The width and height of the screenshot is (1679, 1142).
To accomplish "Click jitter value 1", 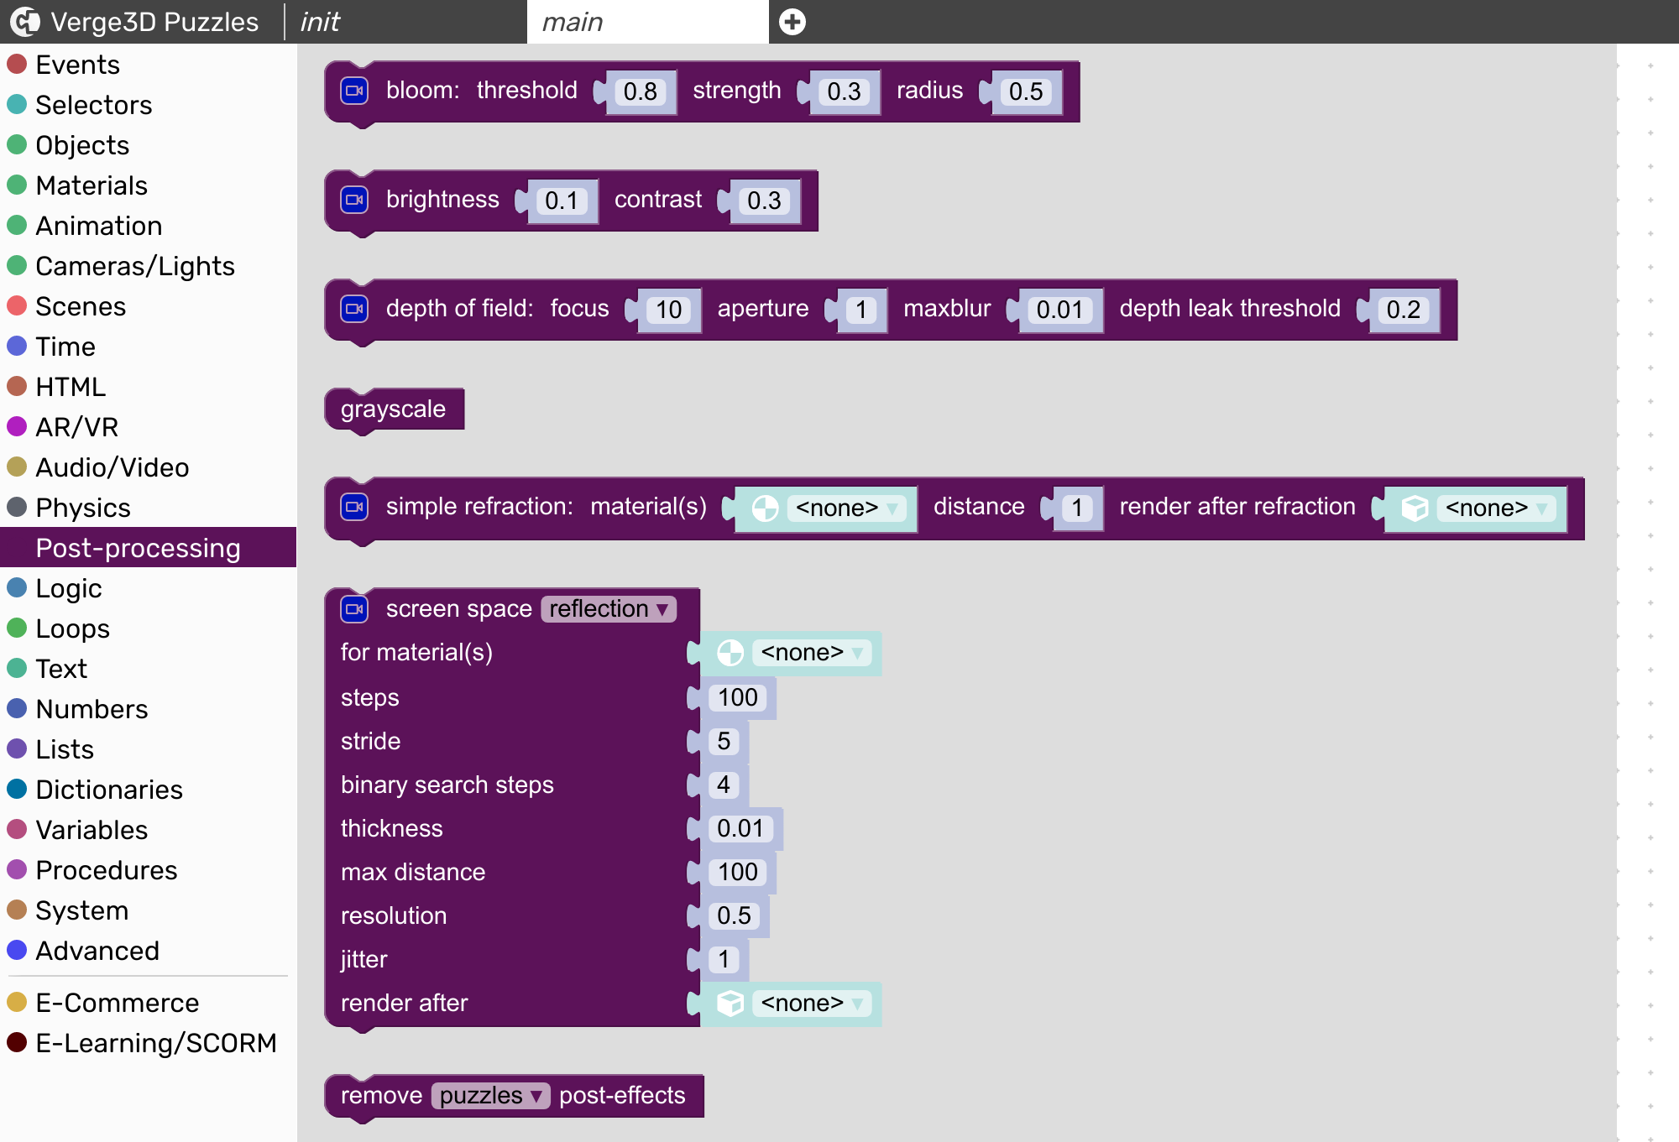I will pos(724,960).
